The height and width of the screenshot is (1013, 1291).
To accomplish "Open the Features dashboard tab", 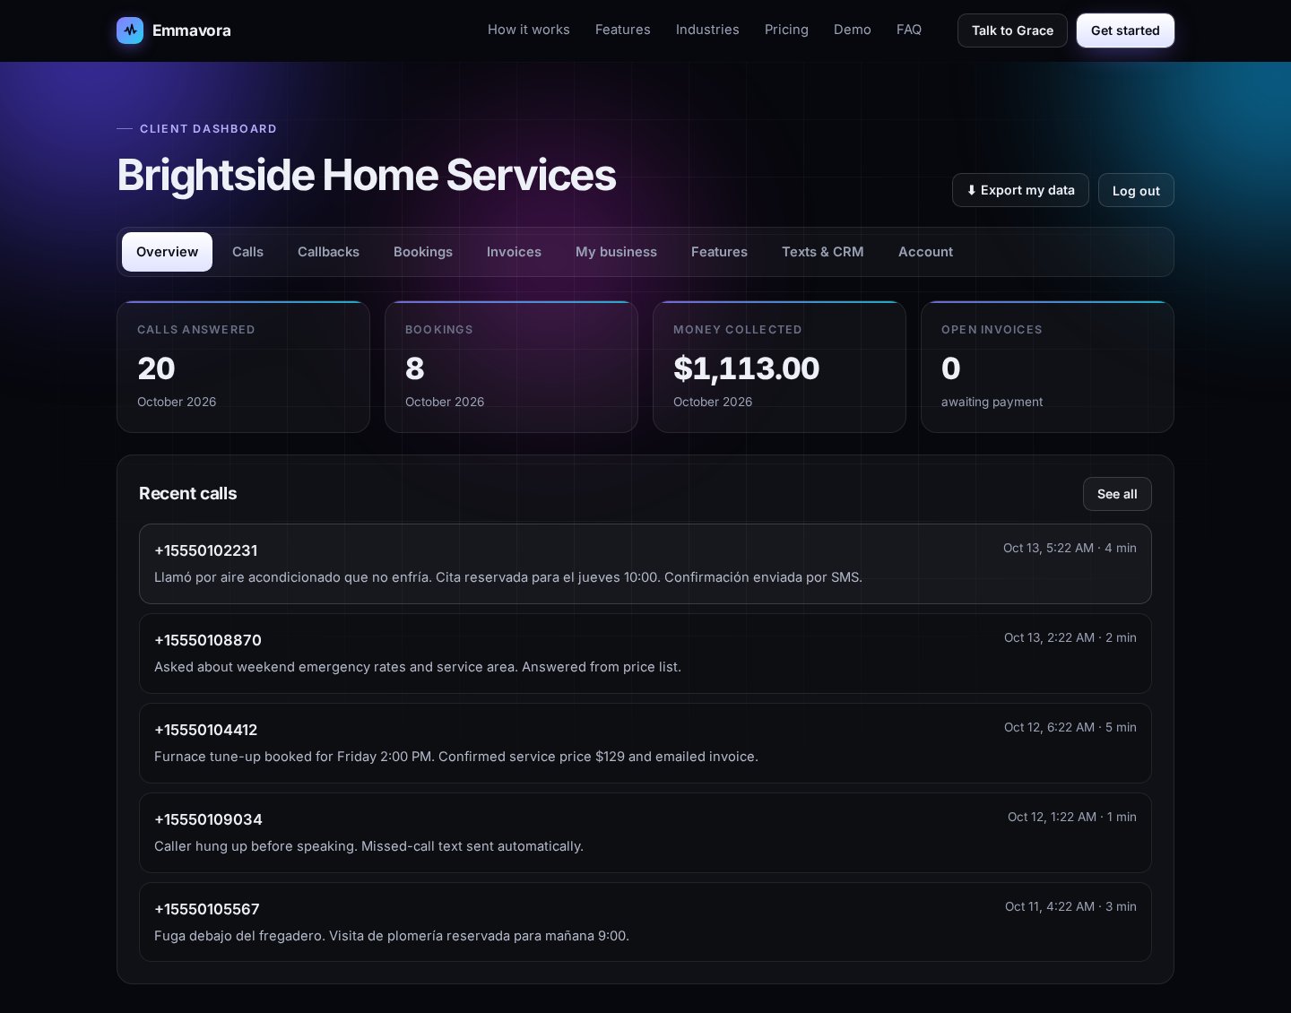I will [719, 252].
